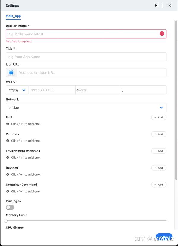
Task: Add a Container Command
Action: (x=159, y=184)
